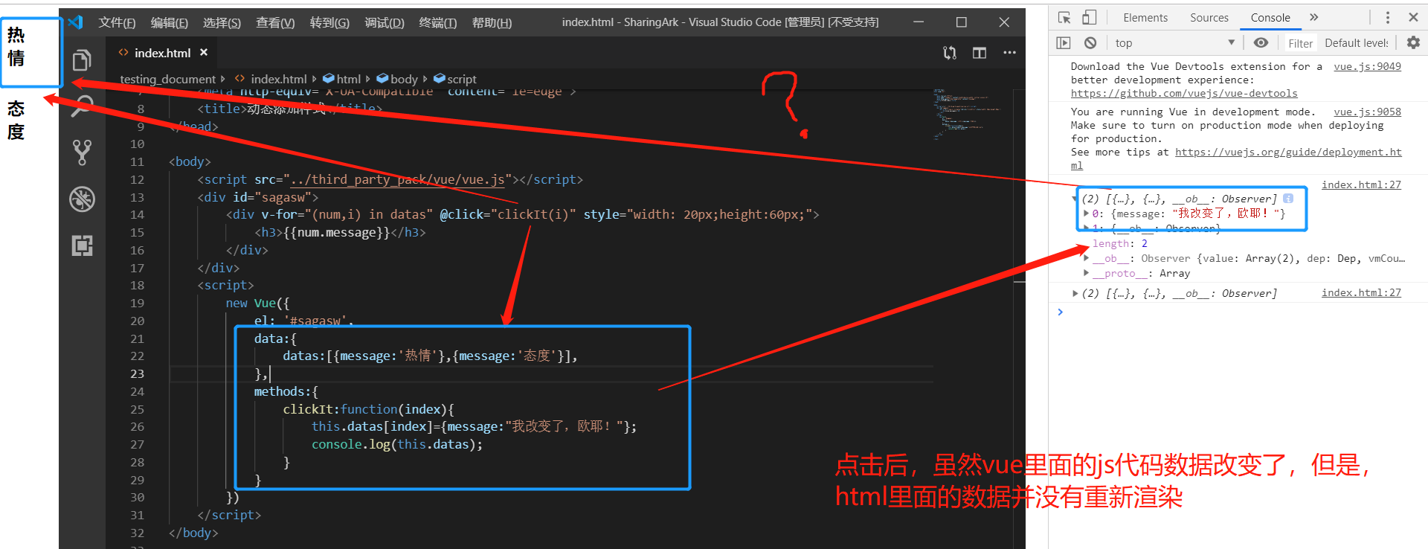Screen dimensions: 1428x549
Task: Click the array info 'i' badge
Action: pyautogui.click(x=1288, y=199)
